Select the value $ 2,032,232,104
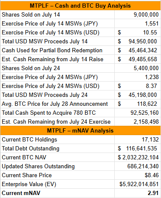 pos(138,158)
